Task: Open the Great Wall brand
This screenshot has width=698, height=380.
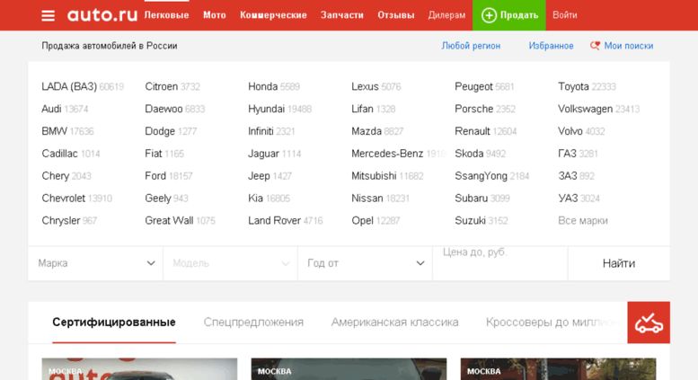Action: [x=169, y=221]
